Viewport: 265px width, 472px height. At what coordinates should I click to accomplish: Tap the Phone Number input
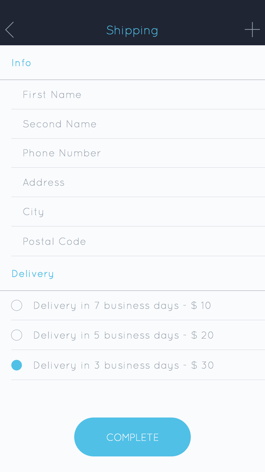[x=138, y=153]
